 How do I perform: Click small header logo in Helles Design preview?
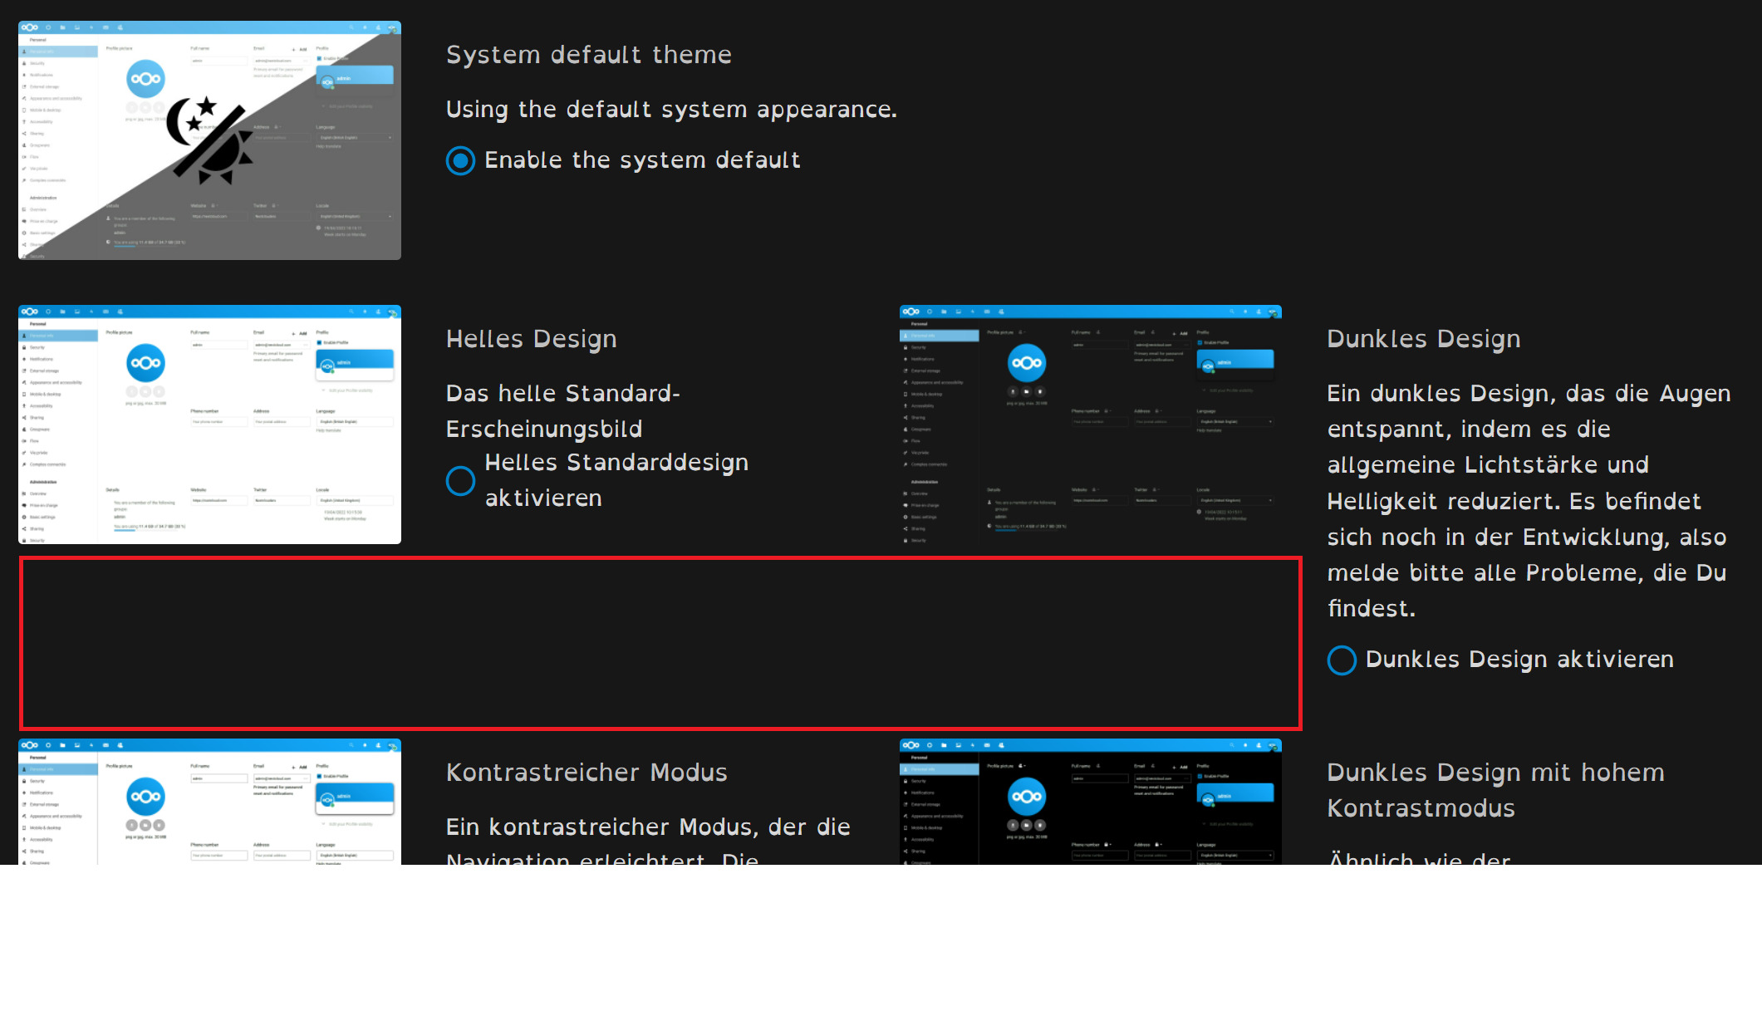30,312
